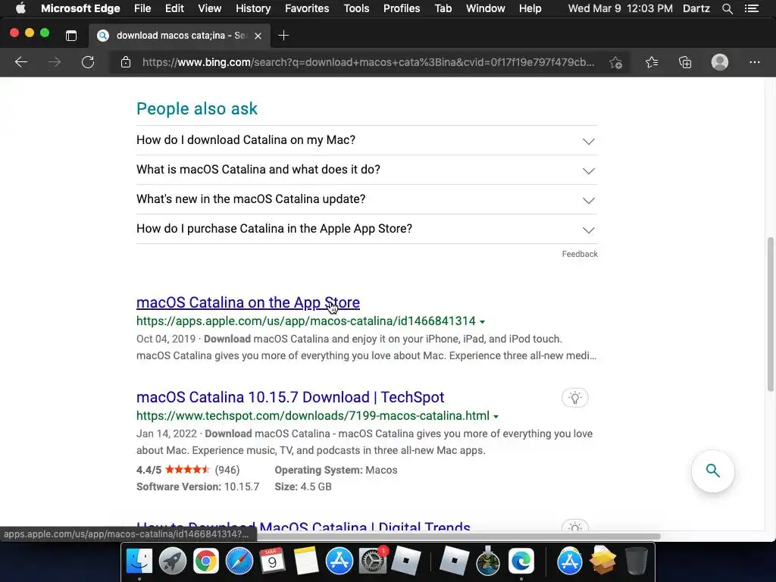Open 'How to Download MacOS Catalina | Digital Trends'
Viewport: 776px width, 582px height.
point(303,526)
